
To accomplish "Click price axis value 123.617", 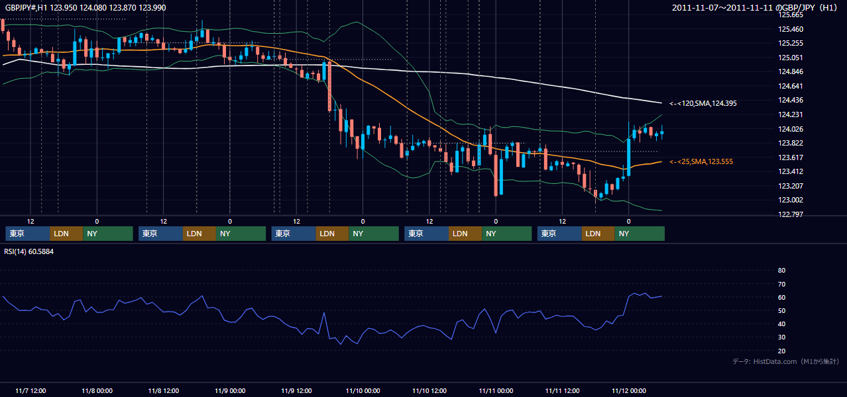I will [790, 157].
